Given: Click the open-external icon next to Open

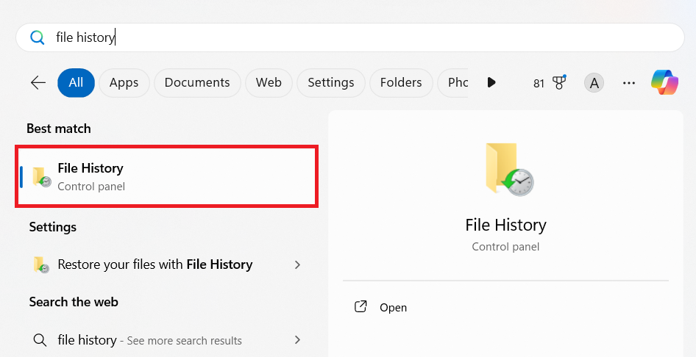Looking at the screenshot, I should click(361, 307).
